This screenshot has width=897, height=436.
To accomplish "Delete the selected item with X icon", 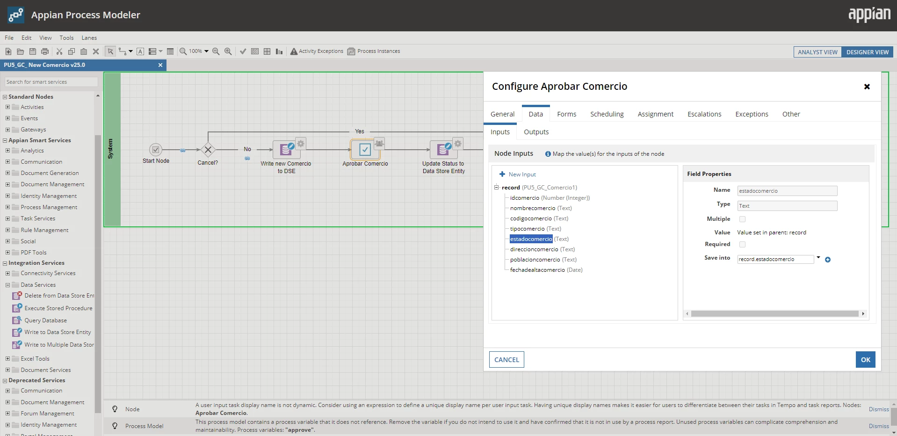I will click(96, 51).
